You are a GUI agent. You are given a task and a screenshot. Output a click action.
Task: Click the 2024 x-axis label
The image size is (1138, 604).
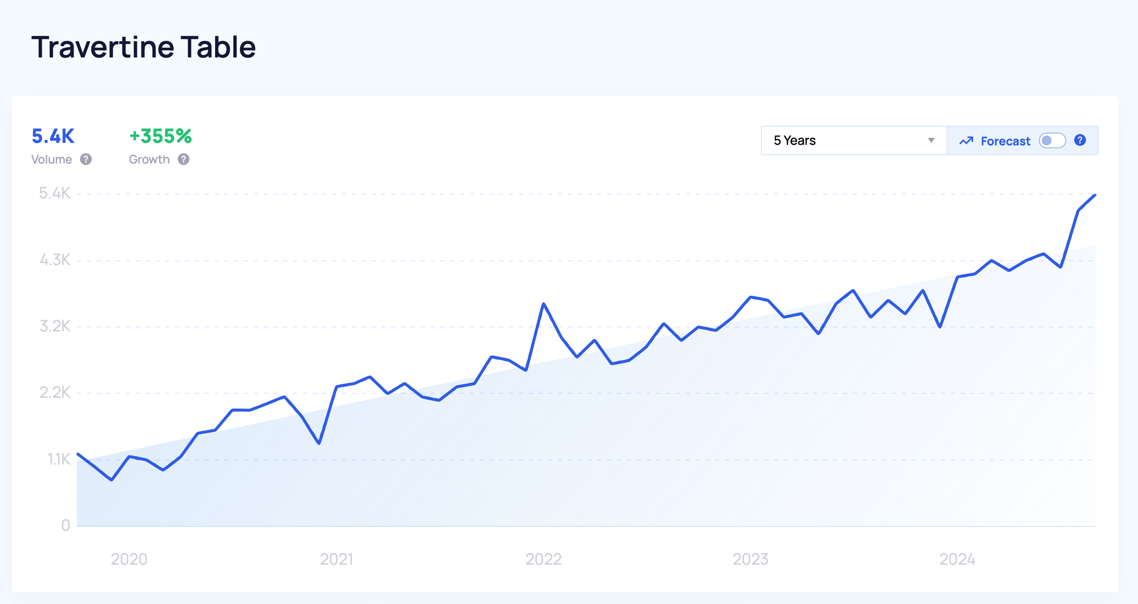click(x=957, y=559)
